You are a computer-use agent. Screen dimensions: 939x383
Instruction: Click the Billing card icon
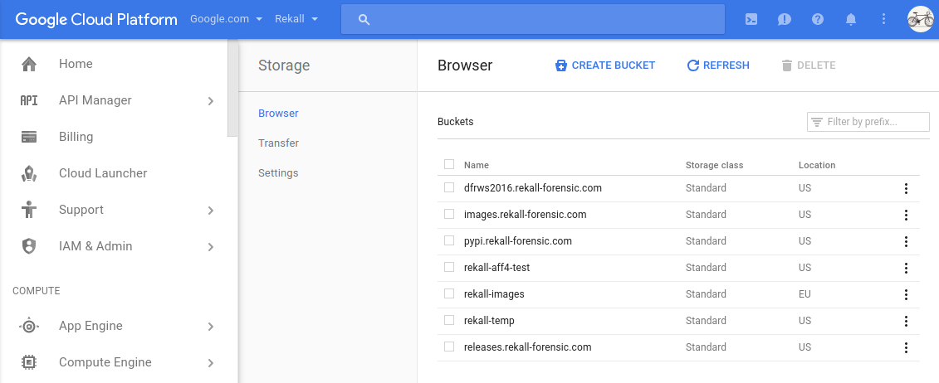click(29, 137)
